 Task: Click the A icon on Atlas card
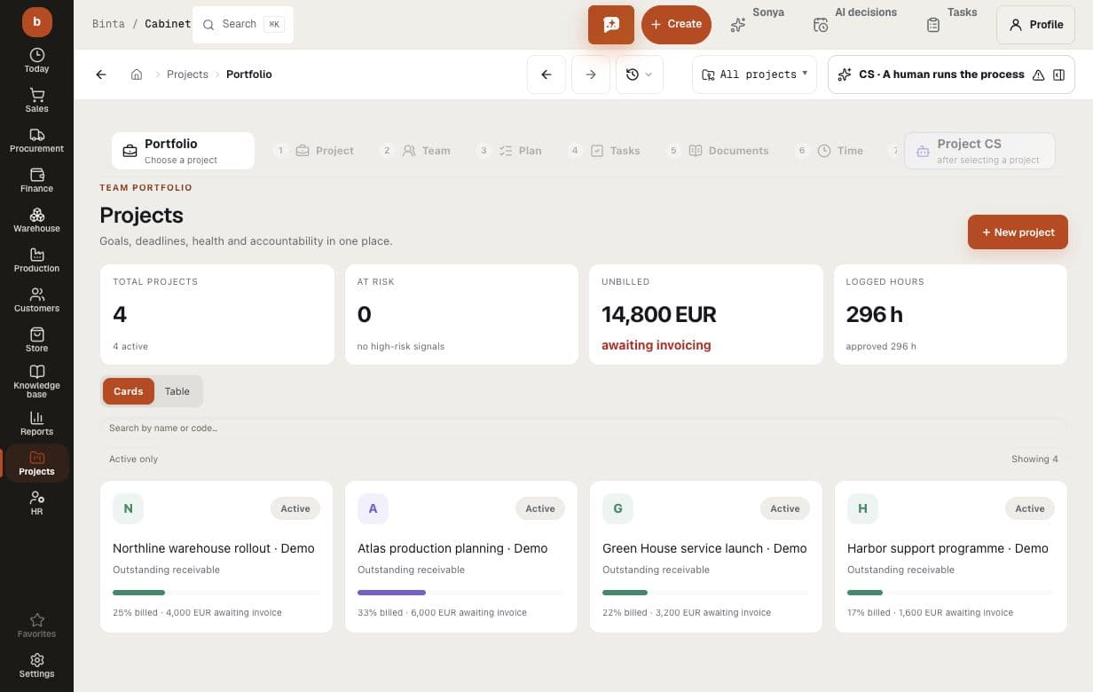pos(373,509)
